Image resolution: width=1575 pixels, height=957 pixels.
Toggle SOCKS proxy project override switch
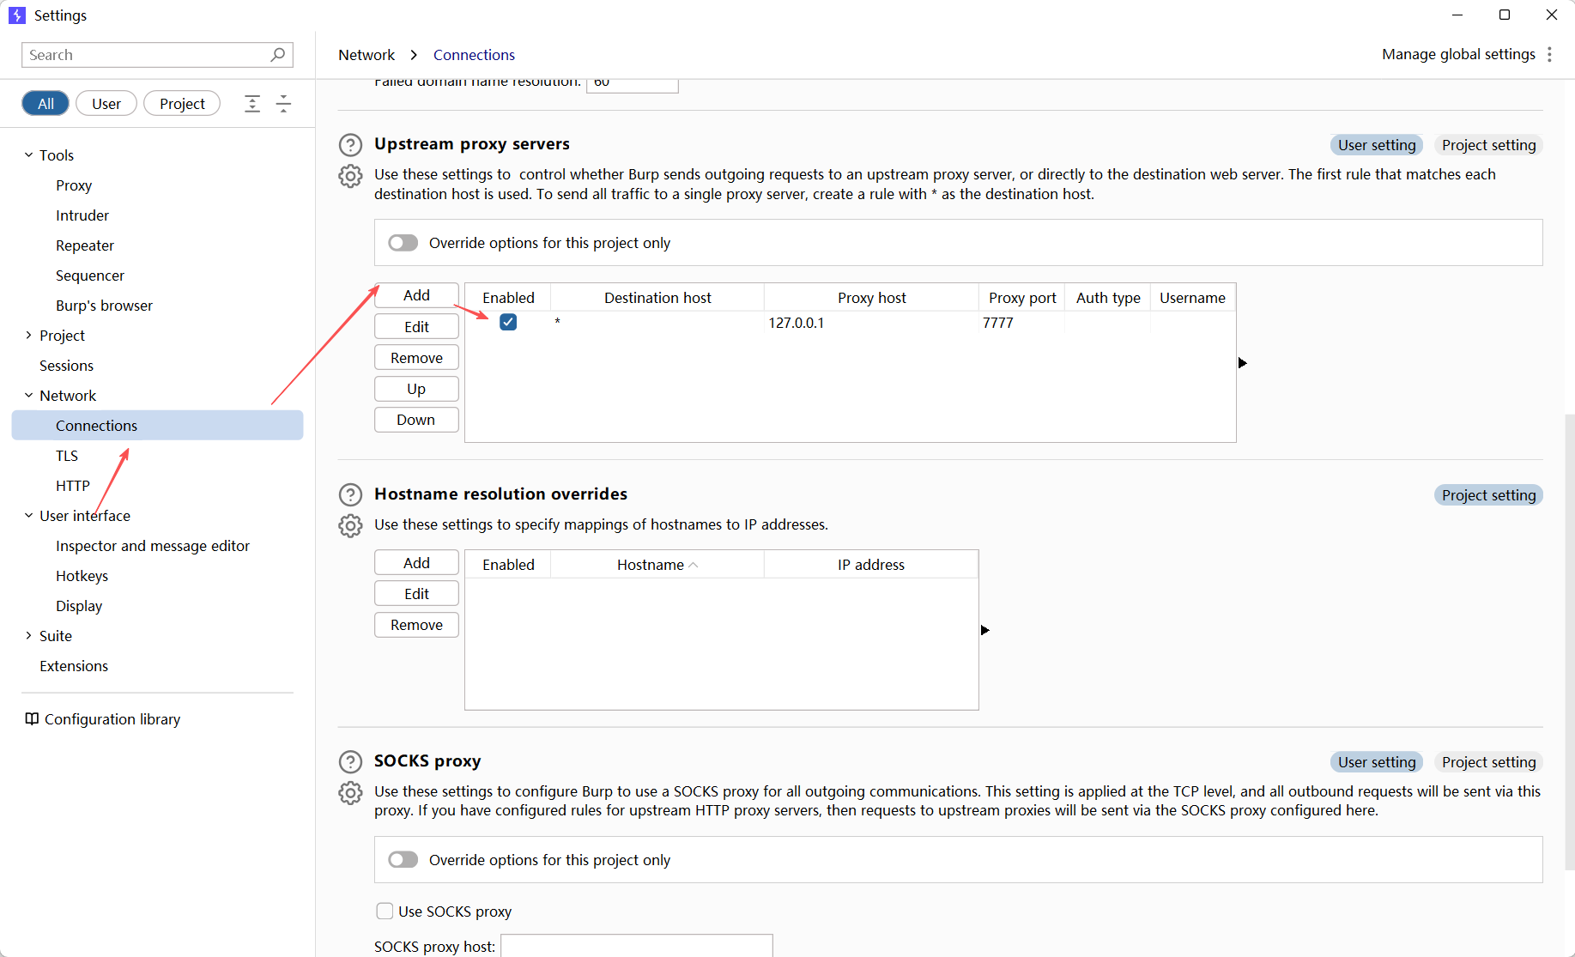tap(403, 860)
